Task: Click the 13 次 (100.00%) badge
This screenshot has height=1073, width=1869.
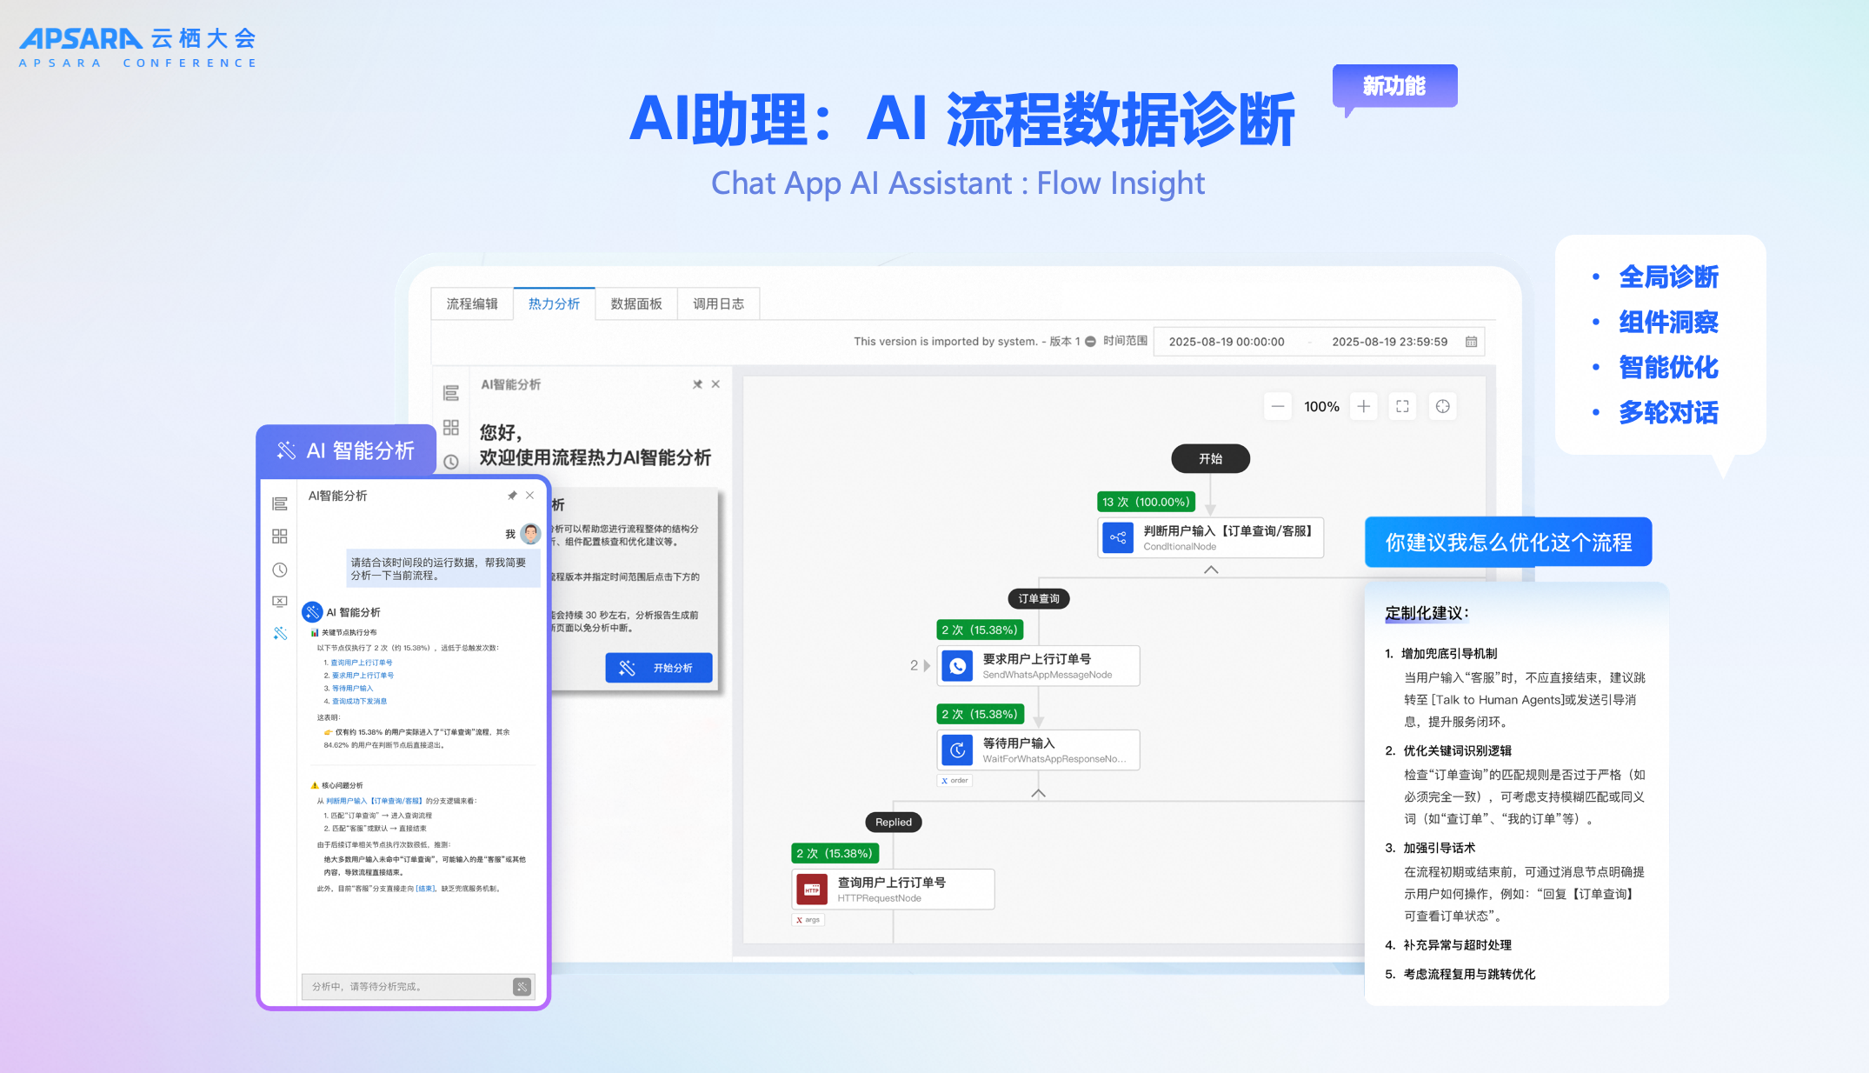Action: (x=1145, y=502)
